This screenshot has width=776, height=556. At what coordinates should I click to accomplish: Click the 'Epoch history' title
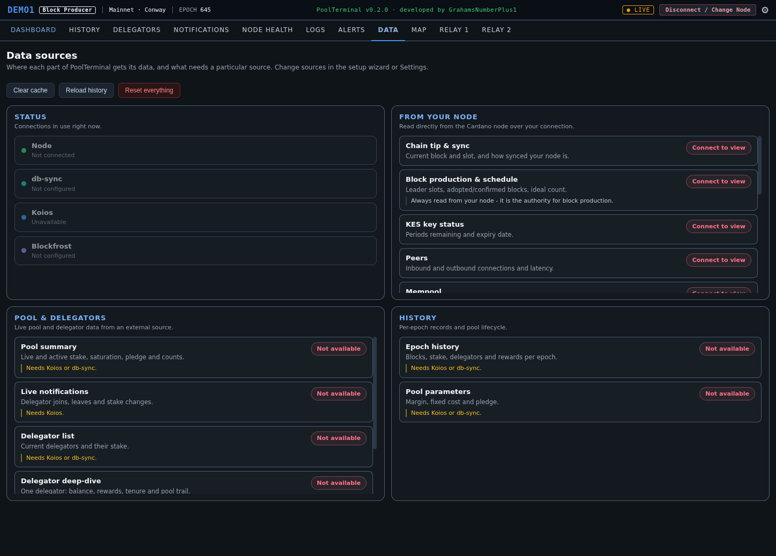[432, 347]
